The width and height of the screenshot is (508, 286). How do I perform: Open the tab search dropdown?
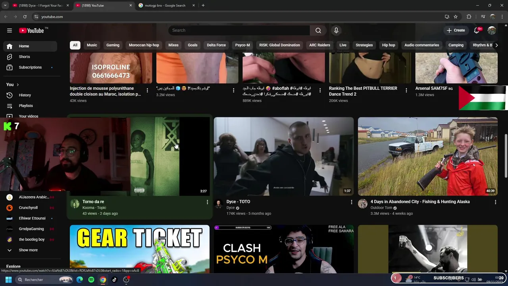5,6
